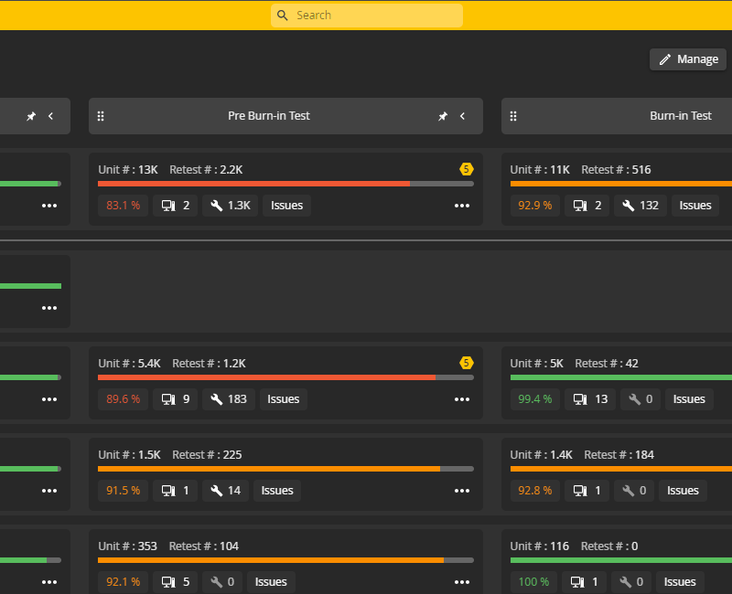Click the orange 5 badge on the top card
The image size is (732, 594).
pyautogui.click(x=467, y=169)
